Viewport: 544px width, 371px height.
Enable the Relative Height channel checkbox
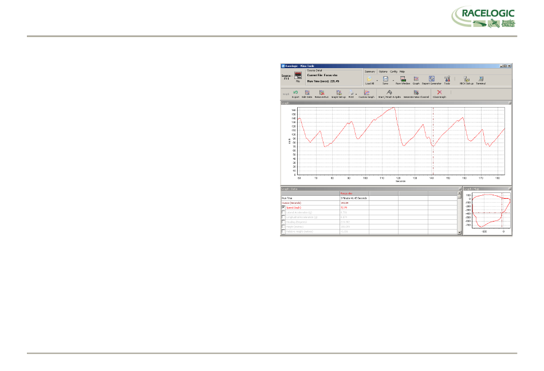tap(283, 232)
